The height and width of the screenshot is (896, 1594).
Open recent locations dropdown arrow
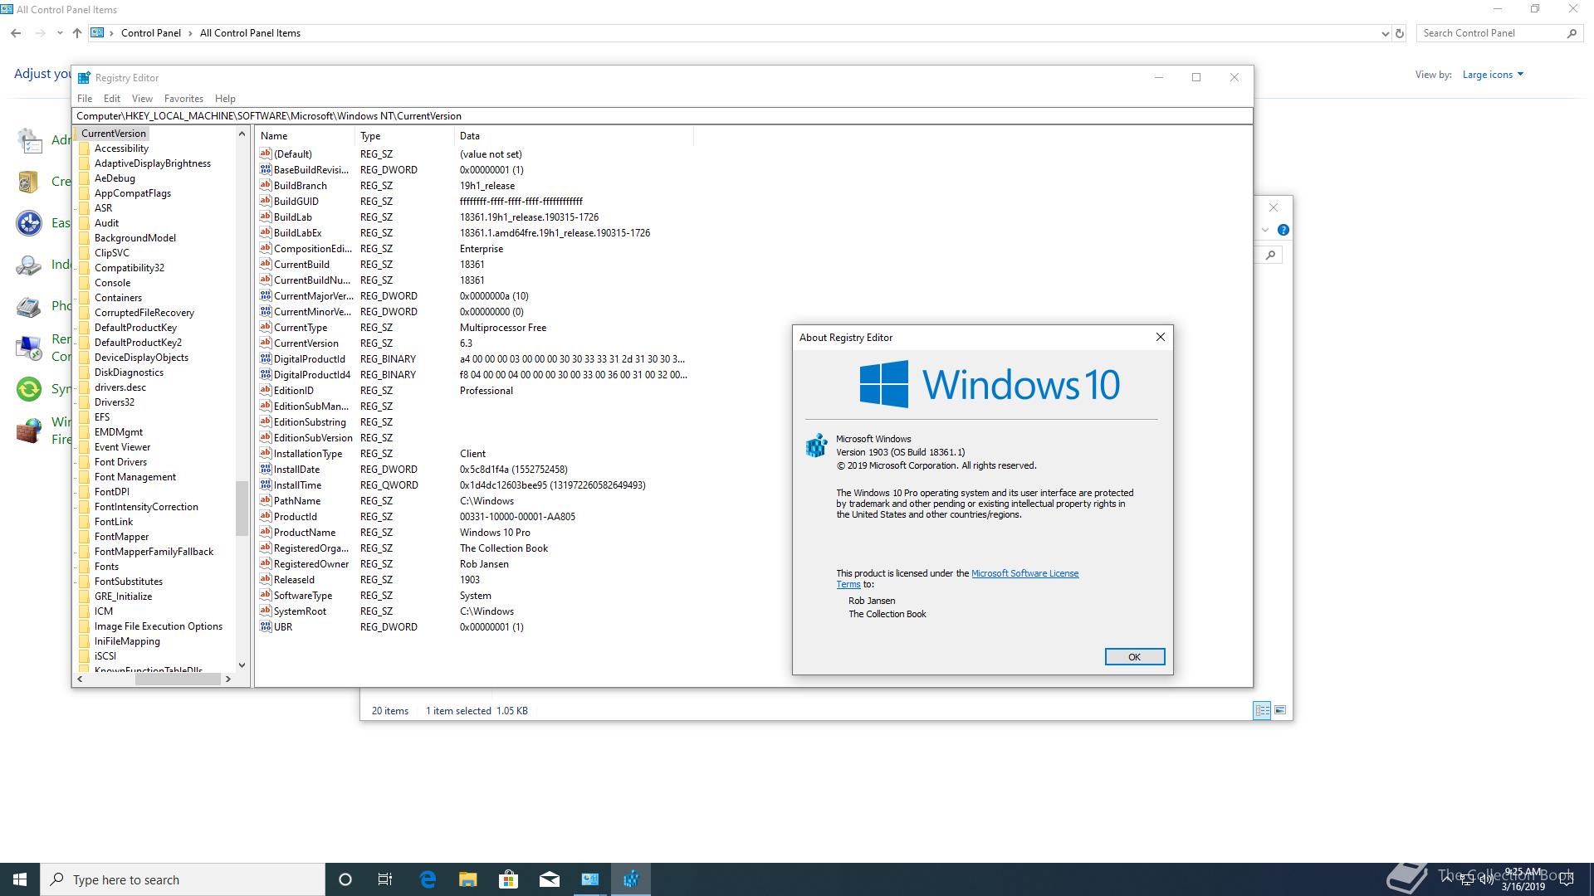tap(60, 33)
